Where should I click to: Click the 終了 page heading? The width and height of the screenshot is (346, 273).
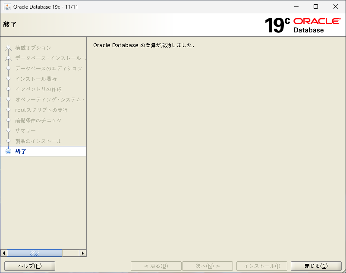point(10,24)
